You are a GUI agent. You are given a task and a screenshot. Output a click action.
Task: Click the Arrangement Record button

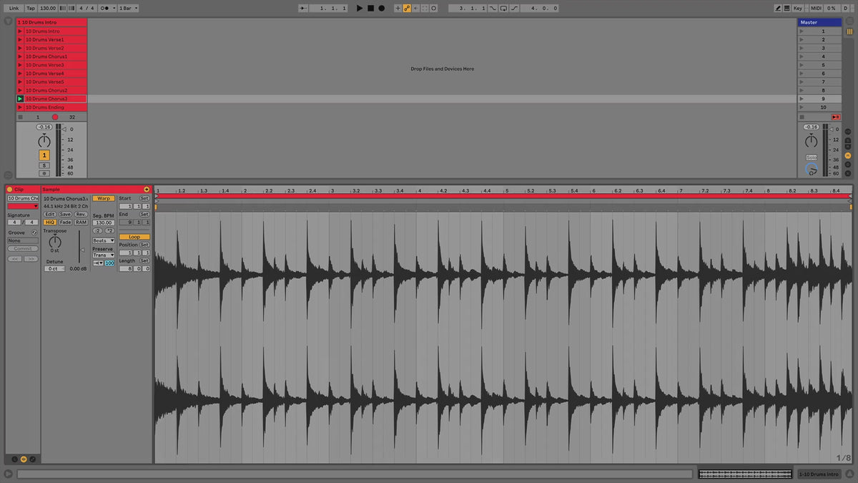[381, 8]
